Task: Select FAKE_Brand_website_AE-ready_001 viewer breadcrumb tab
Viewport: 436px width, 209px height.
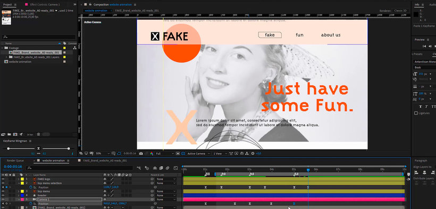Action: point(137,11)
